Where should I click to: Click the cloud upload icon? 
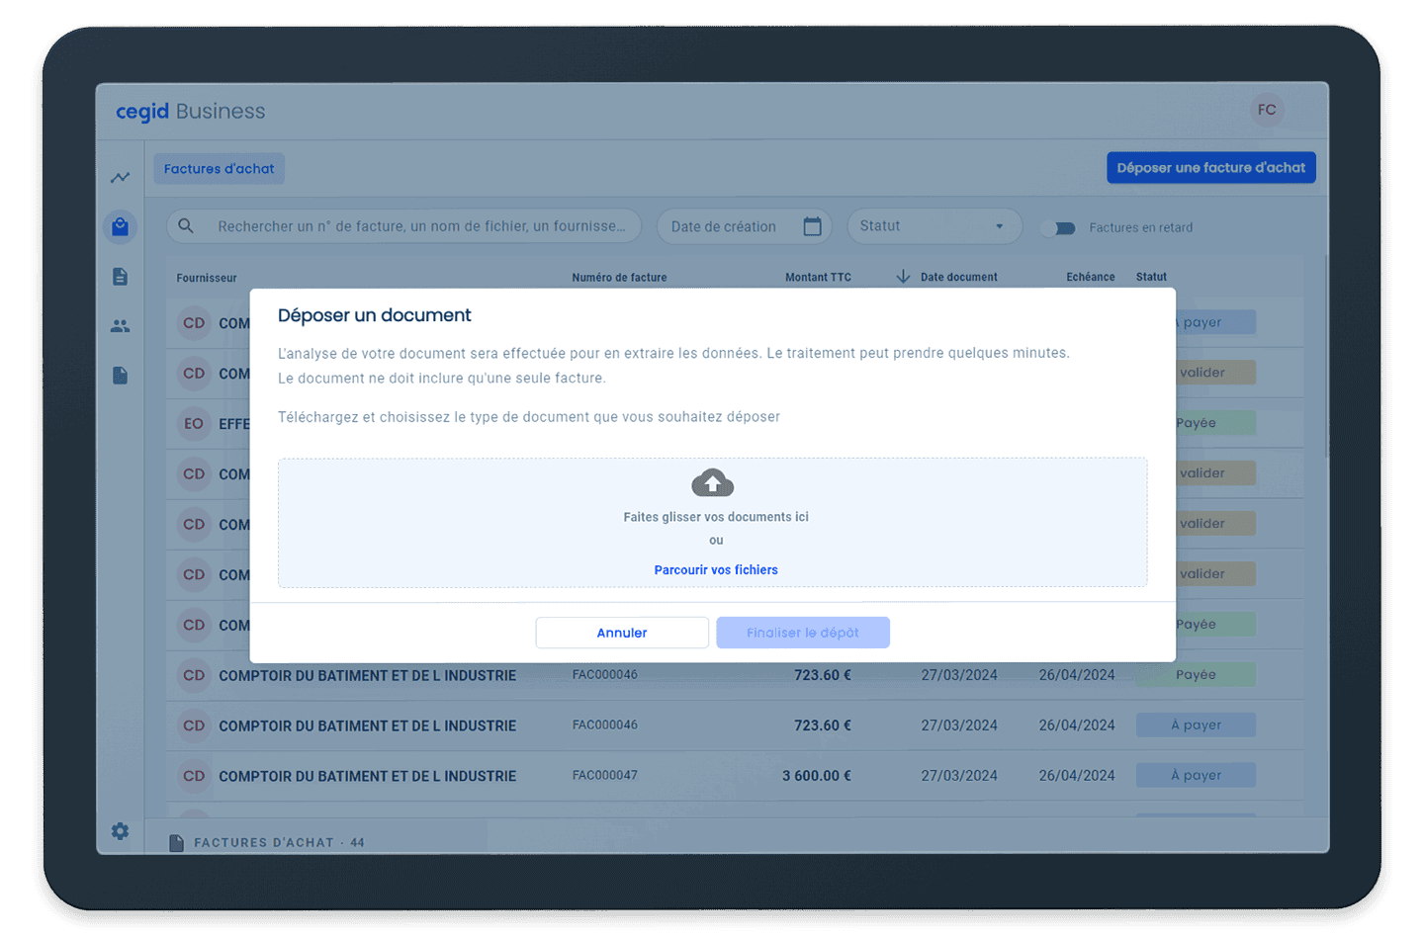pyautogui.click(x=712, y=483)
